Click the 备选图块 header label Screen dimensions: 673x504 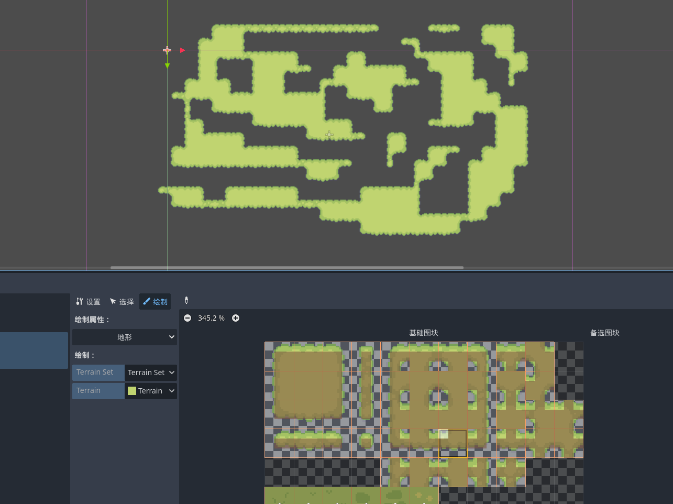[x=604, y=333]
